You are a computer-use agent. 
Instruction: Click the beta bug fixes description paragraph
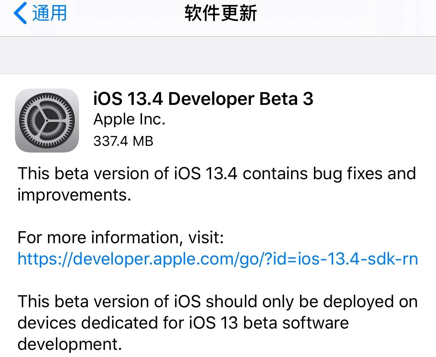(x=216, y=184)
